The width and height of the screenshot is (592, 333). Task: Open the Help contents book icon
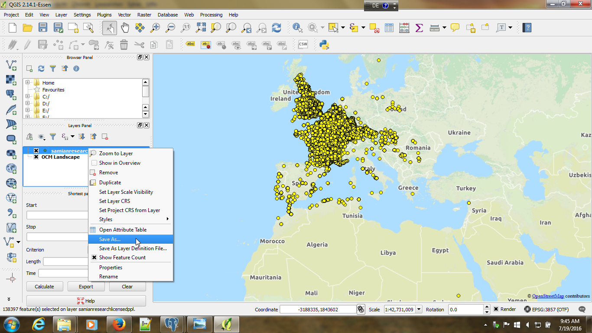[x=527, y=28]
